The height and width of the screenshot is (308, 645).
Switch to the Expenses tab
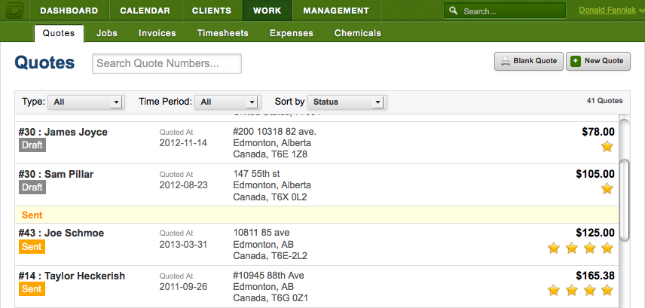(292, 33)
